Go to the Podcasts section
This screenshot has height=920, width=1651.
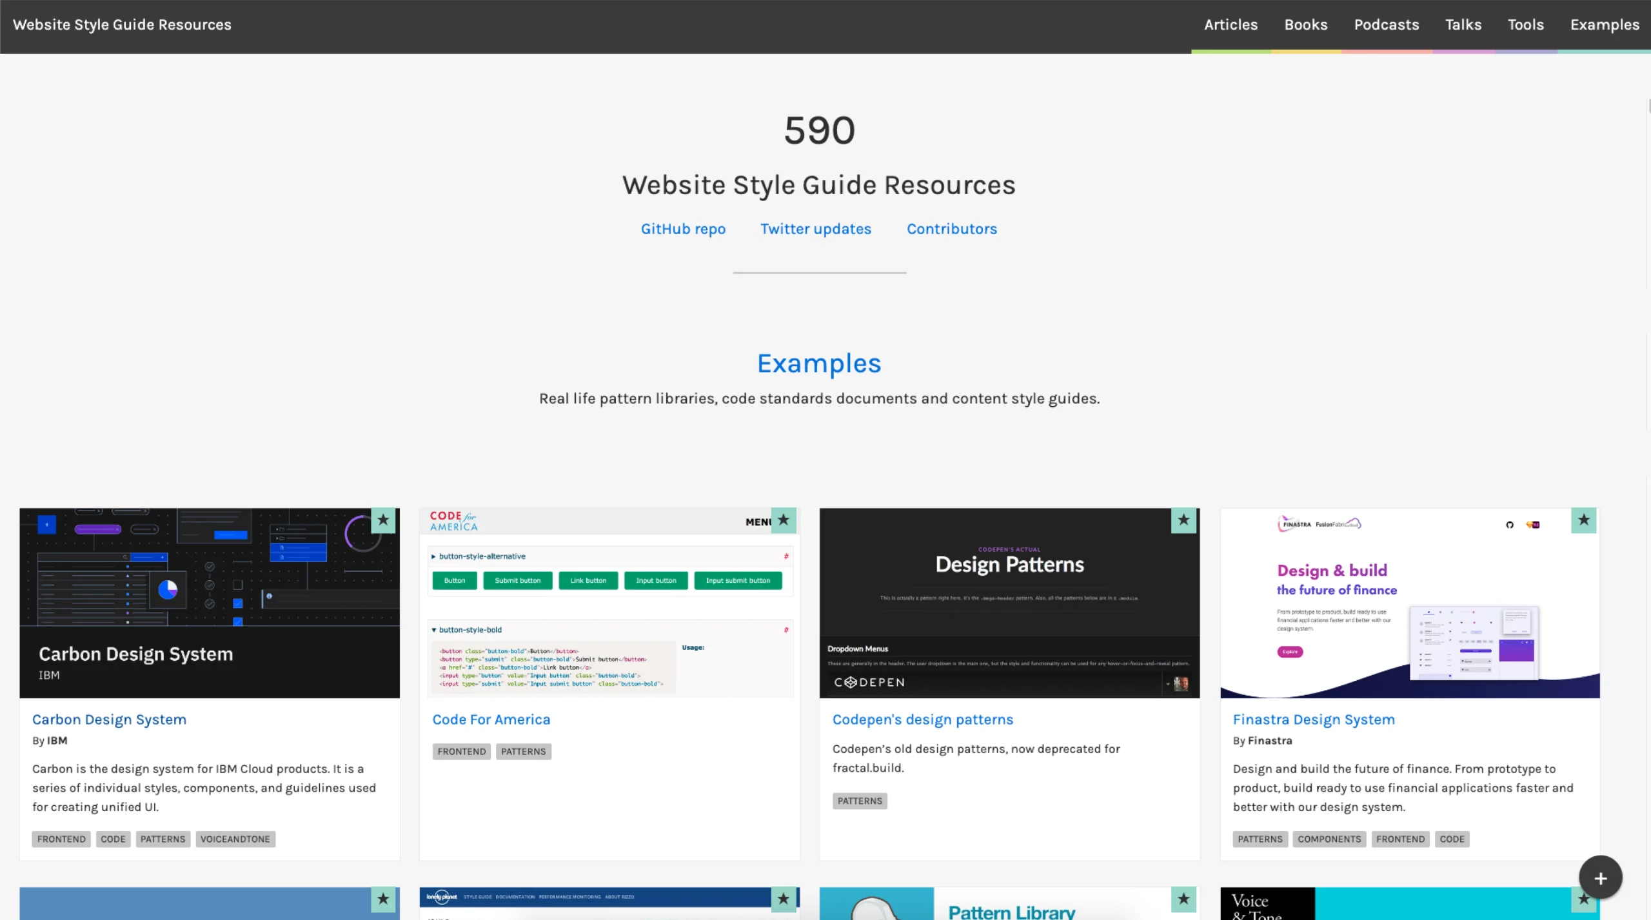click(x=1386, y=25)
